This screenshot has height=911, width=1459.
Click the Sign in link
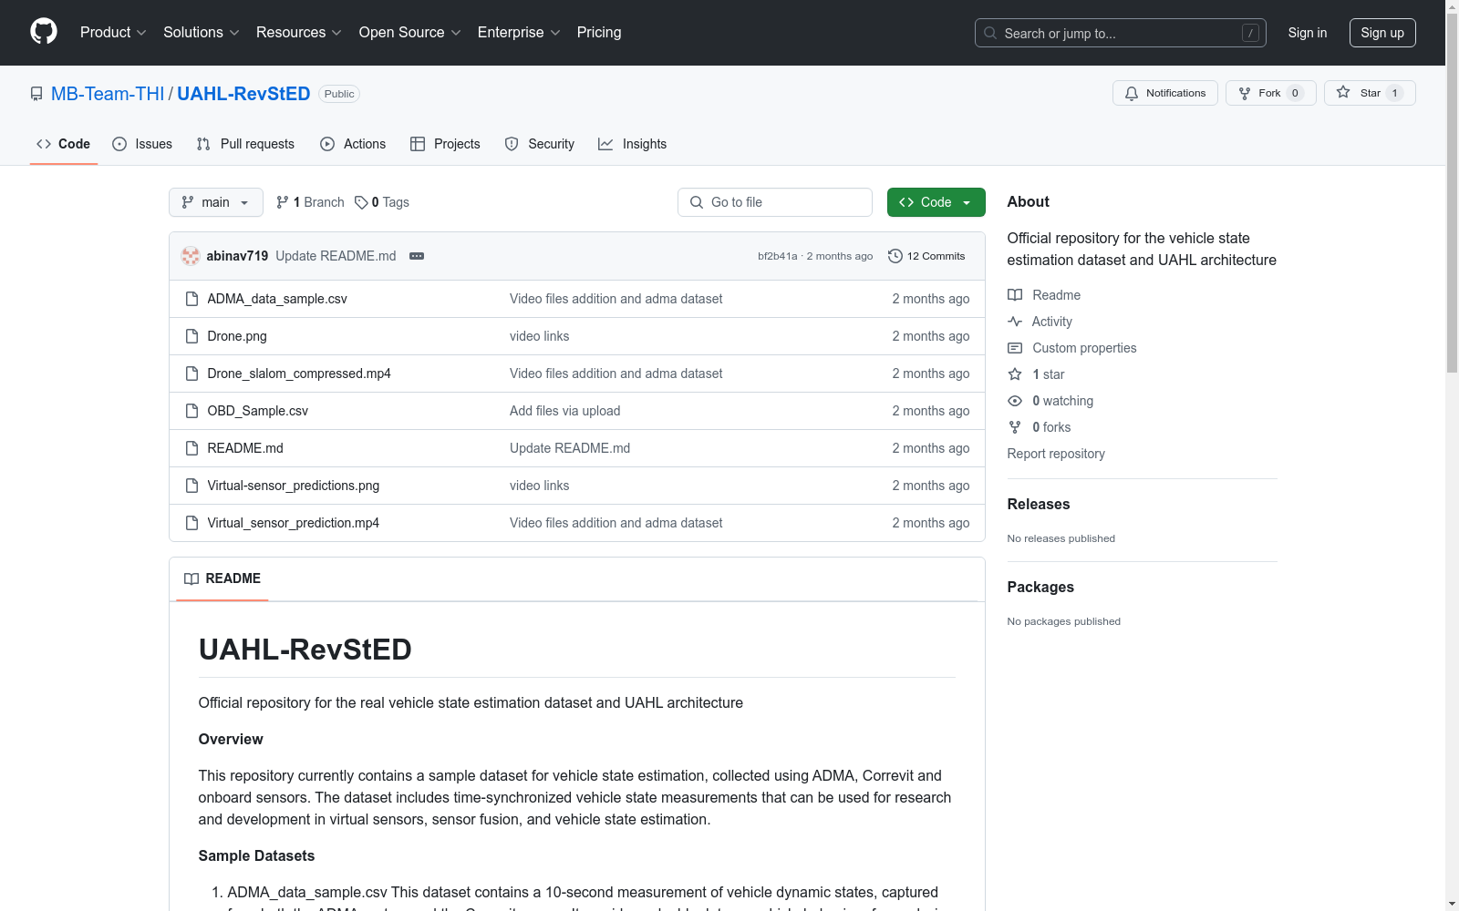1308,33
